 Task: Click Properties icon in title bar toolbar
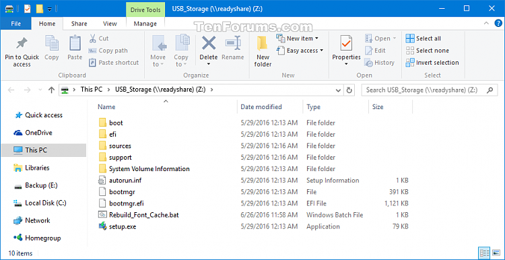point(28,9)
